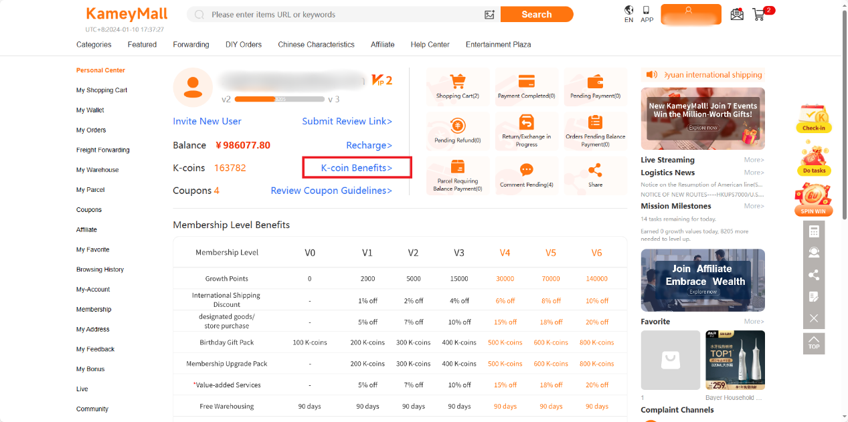848x422 pixels.
Task: Open Entertainment Plaza in the navigation bar
Action: (x=499, y=45)
